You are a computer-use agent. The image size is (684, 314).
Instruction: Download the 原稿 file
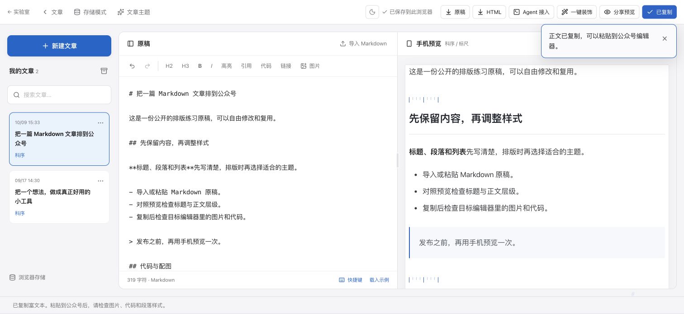(x=455, y=12)
